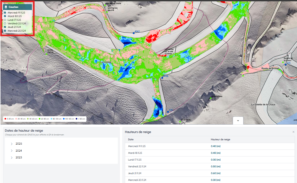Enable the Vendredi 22.11.24 layer
The width and height of the screenshot is (297, 183).
click(x=5, y=24)
